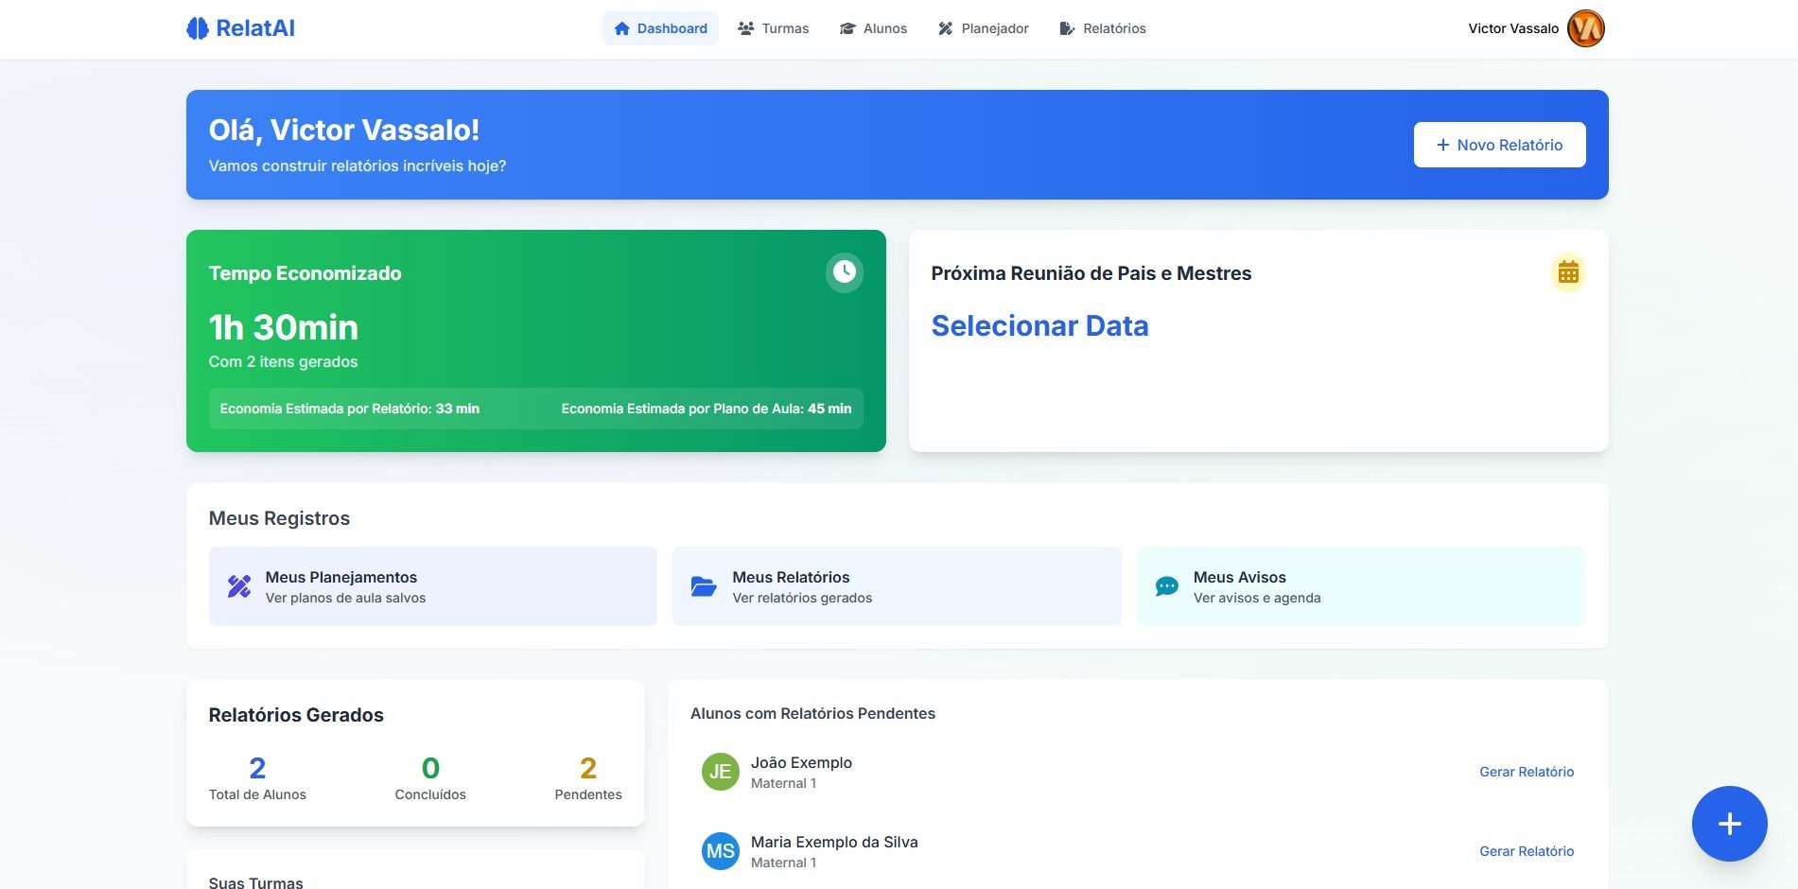Click the Victor Vassalo username label
Image resolution: width=1798 pixels, height=889 pixels.
pos(1513,28)
